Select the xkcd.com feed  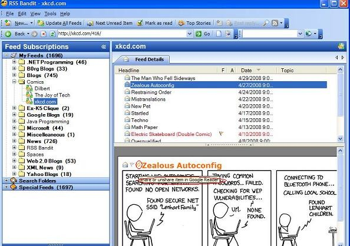[45, 102]
